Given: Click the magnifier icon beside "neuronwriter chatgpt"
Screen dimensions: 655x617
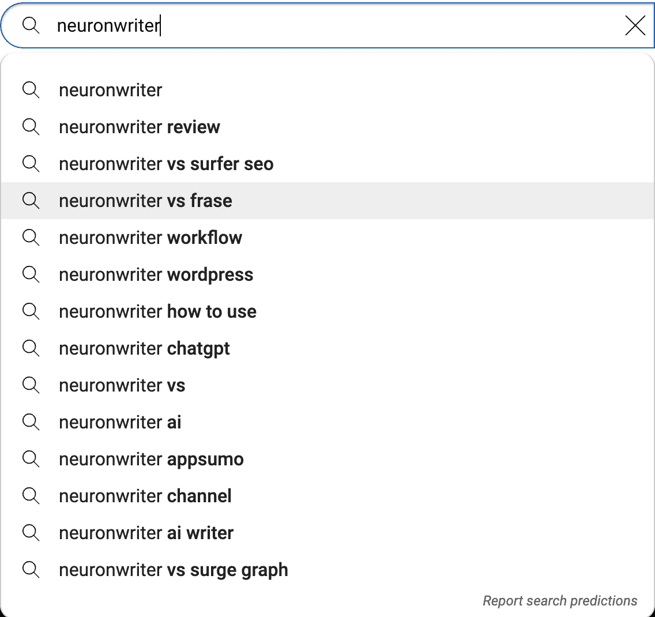Looking at the screenshot, I should [31, 348].
